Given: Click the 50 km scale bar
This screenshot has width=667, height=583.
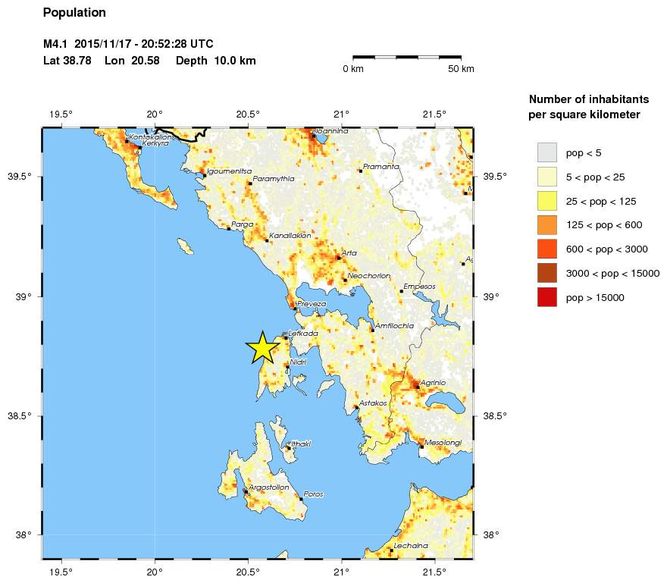Looking at the screenshot, I should (407, 57).
